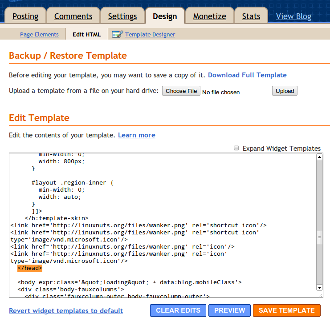Open the Template Designer link
330x326 pixels.
coord(150,34)
